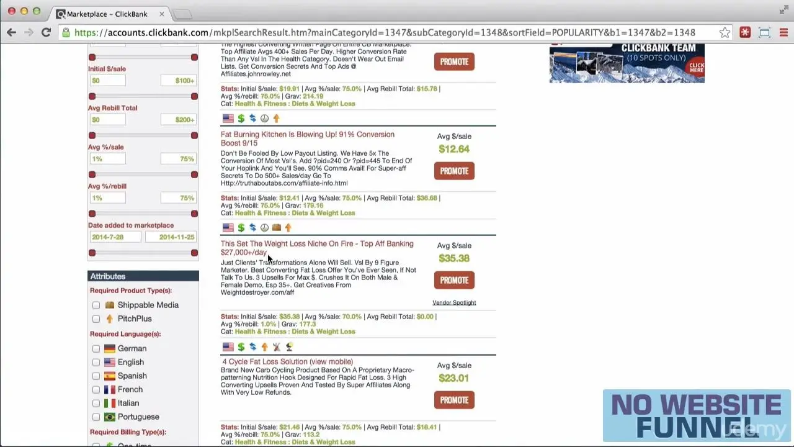The image size is (794, 447).
Task: Click the briefcase icon beside Shippable Media in the sidebar
Action: pyautogui.click(x=110, y=305)
